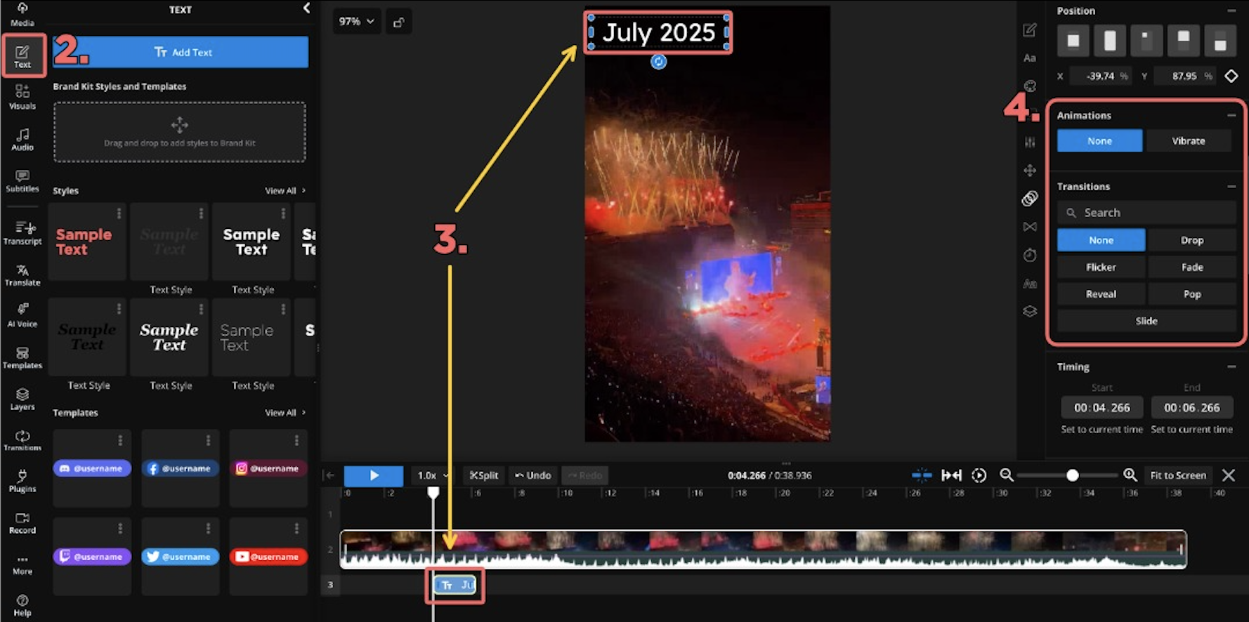The width and height of the screenshot is (1249, 622).
Task: Click the lock icon next to zoom percentage
Action: tap(398, 22)
